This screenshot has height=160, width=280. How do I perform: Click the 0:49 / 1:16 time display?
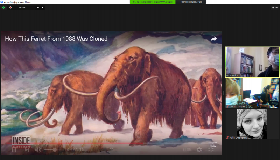point(74,149)
